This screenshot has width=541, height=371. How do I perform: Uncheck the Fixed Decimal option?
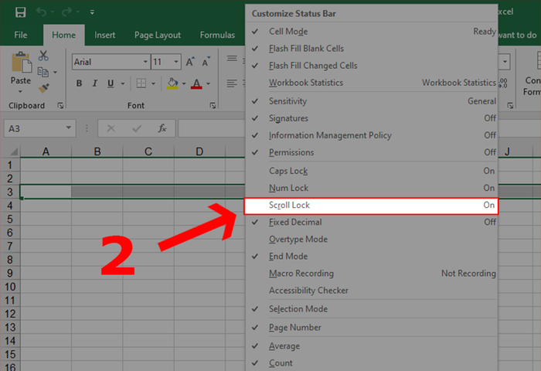pyautogui.click(x=371, y=223)
